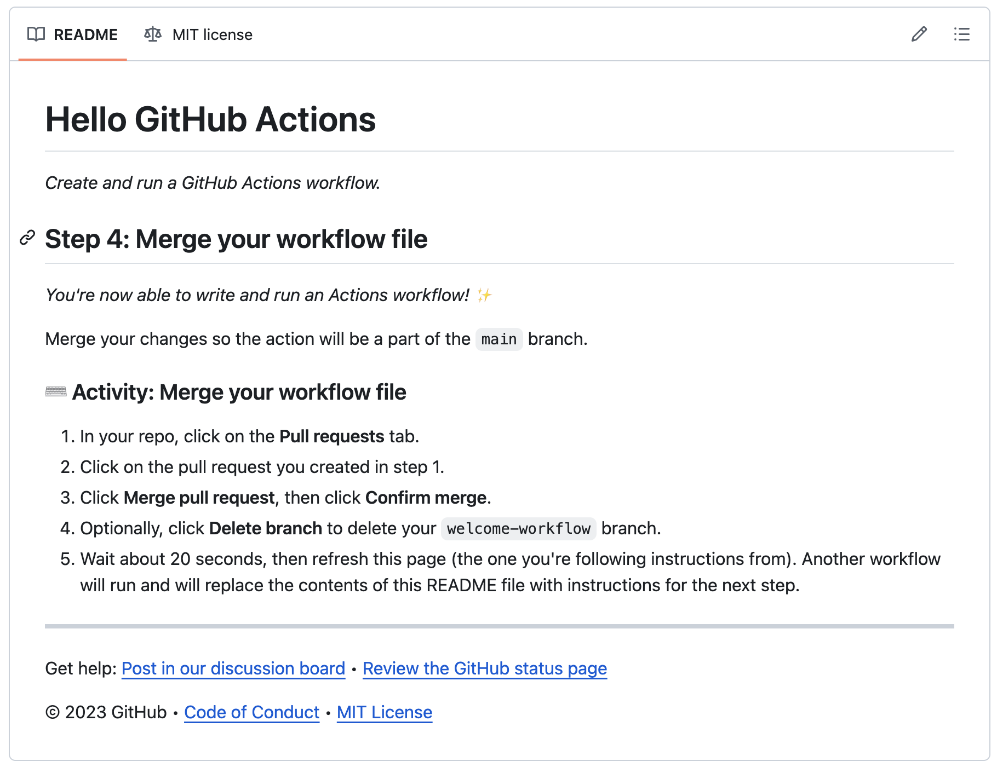Click the scales icon beside MIT license
Image resolution: width=997 pixels, height=773 pixels.
(x=153, y=34)
